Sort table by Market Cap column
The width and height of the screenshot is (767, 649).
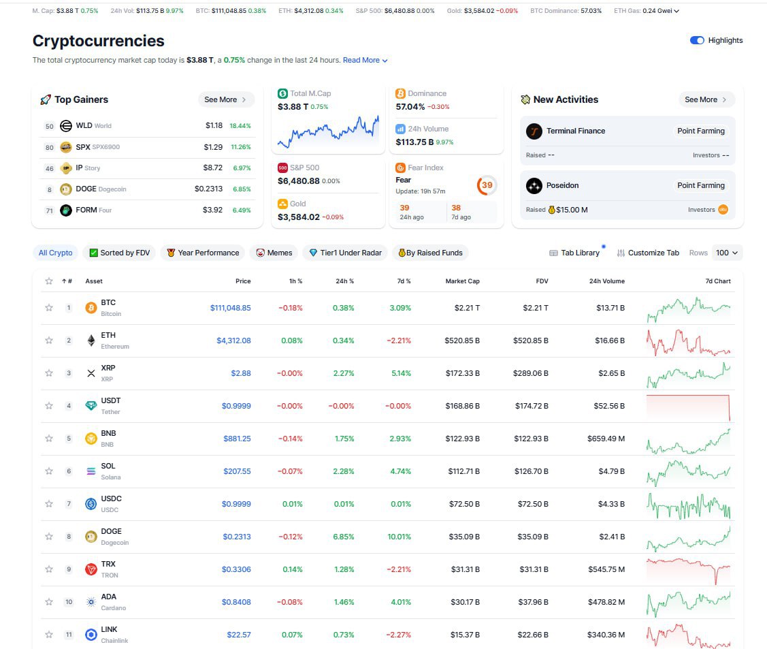click(462, 281)
